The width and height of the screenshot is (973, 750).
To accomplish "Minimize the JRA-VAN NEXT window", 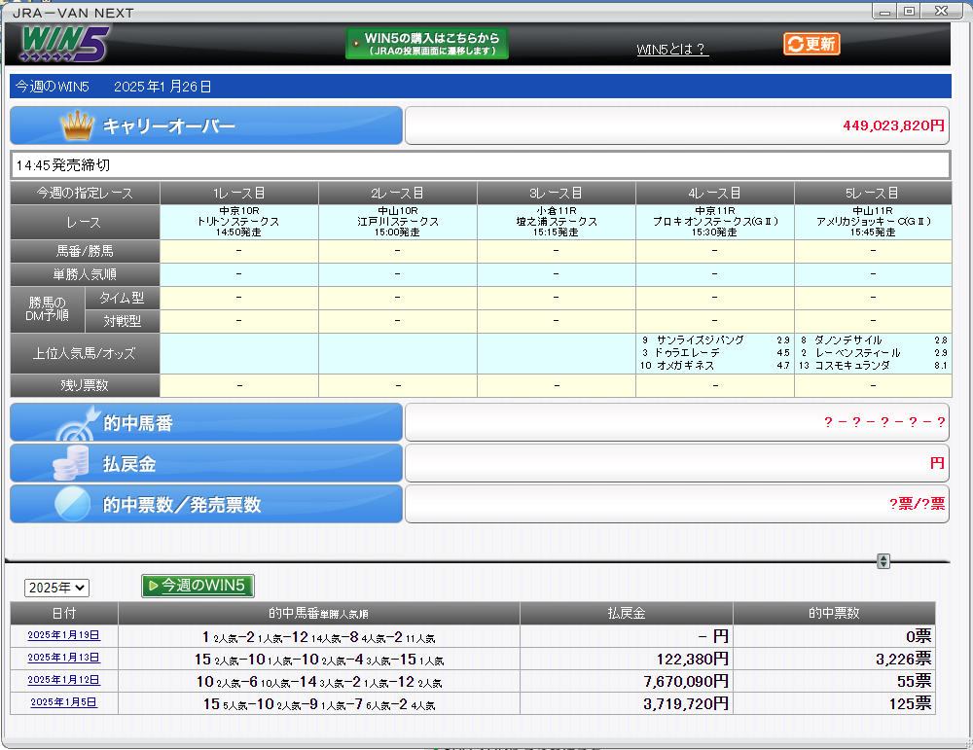I will [x=884, y=11].
